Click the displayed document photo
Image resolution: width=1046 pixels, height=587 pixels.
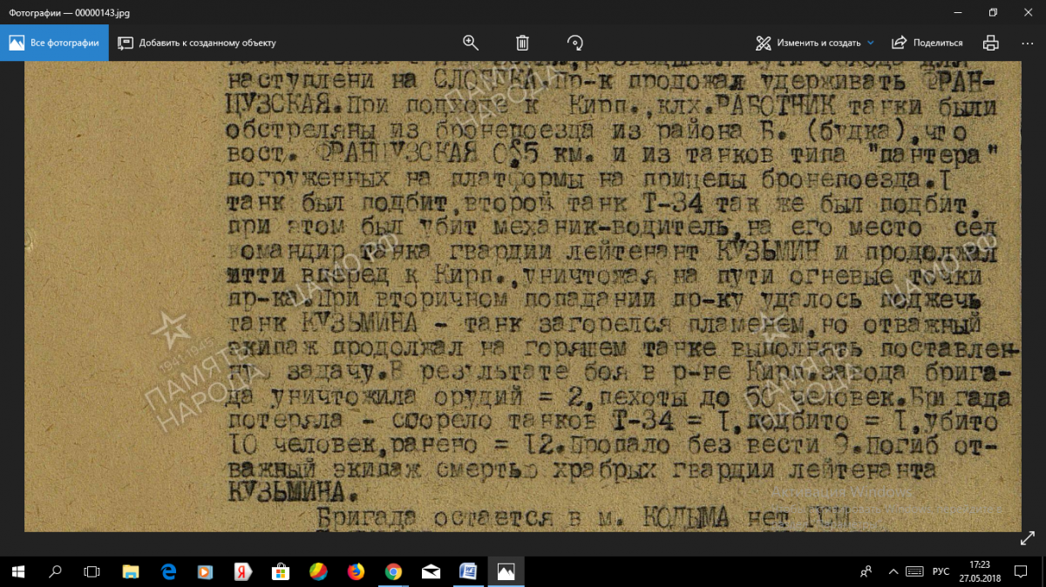521,296
